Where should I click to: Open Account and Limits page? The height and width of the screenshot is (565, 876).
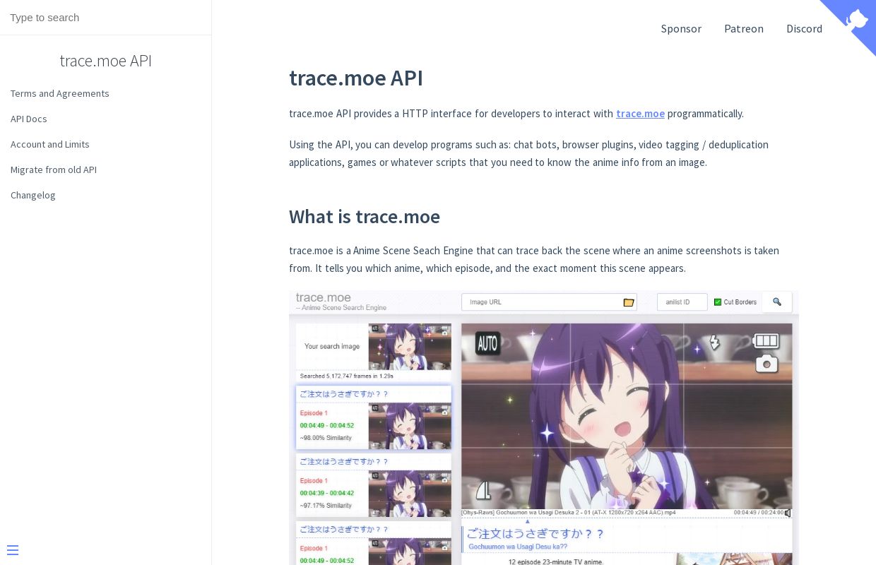tap(50, 144)
